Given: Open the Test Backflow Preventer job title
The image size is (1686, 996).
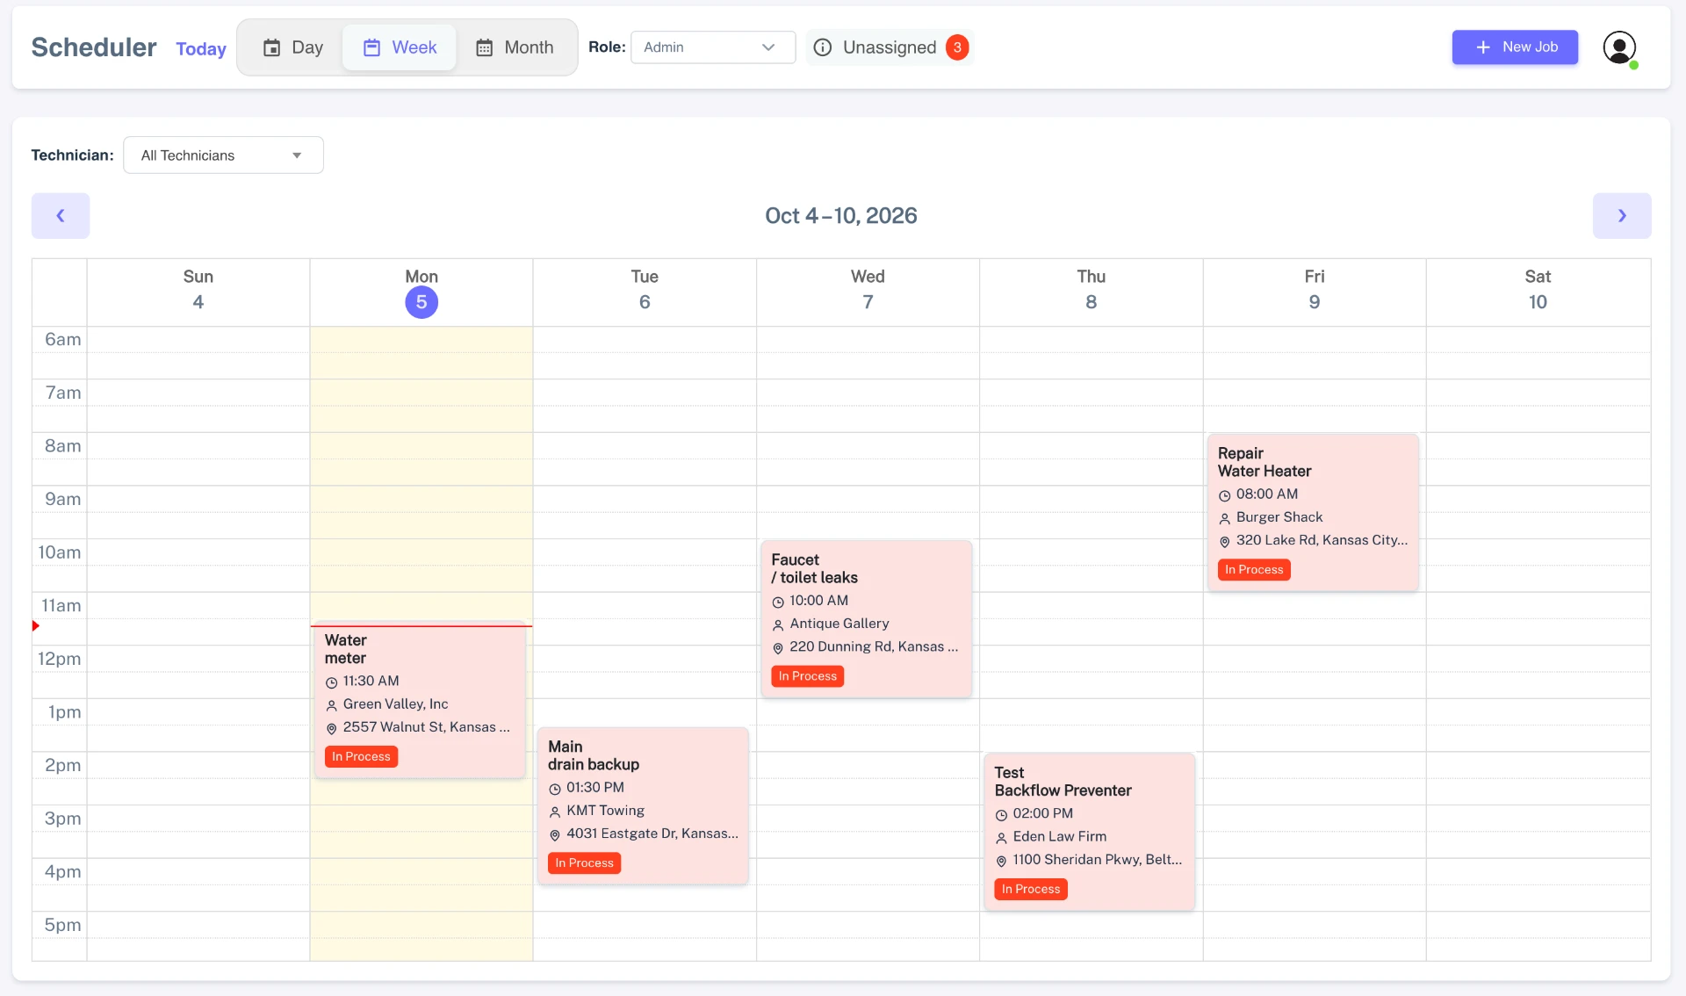Looking at the screenshot, I should click(1063, 782).
